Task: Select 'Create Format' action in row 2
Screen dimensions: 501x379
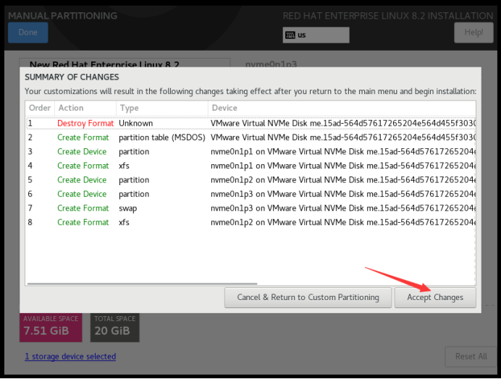Action: (x=83, y=137)
